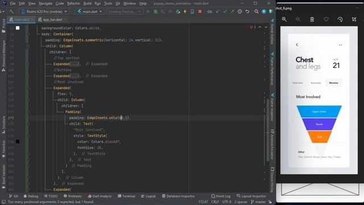The width and height of the screenshot is (364, 205).
Task: Click the crop icon in photo viewer
Action: [x=354, y=19]
